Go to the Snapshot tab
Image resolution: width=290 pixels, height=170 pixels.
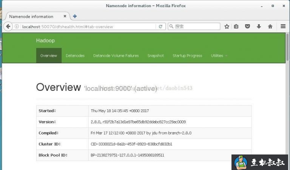pyautogui.click(x=156, y=56)
